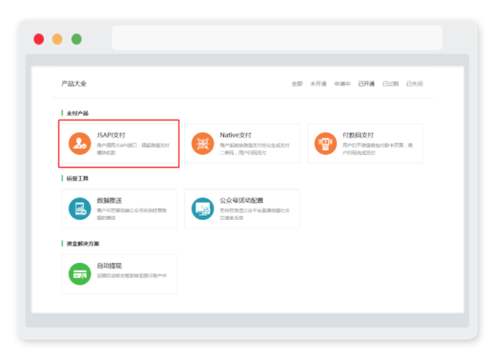Click the red close window dot
499x359 pixels.
39,39
